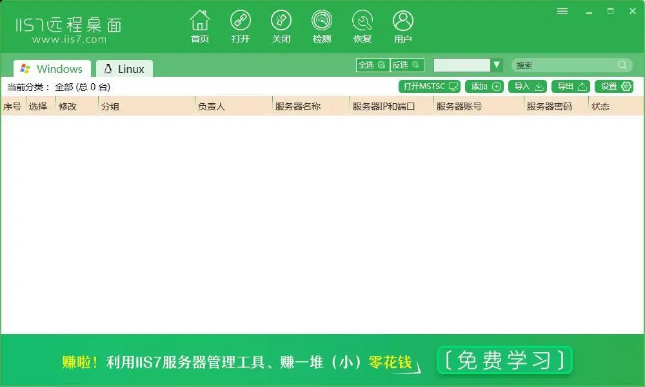Maximize the application window

[610, 11]
